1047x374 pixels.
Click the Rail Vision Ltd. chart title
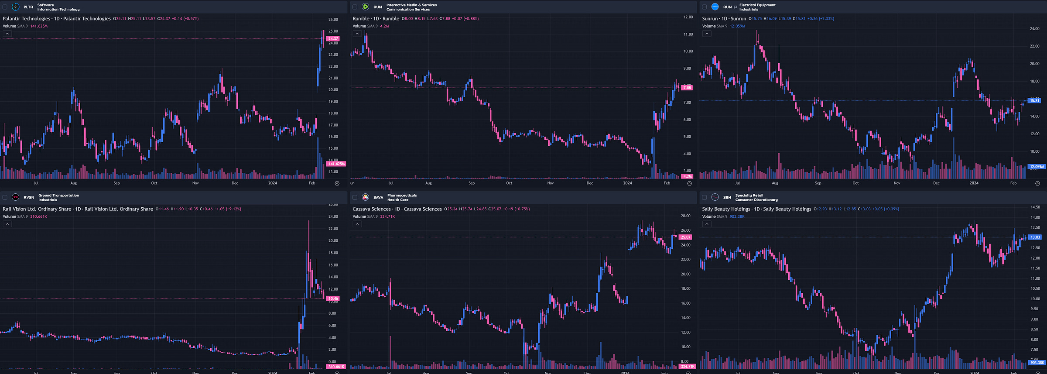[78, 209]
